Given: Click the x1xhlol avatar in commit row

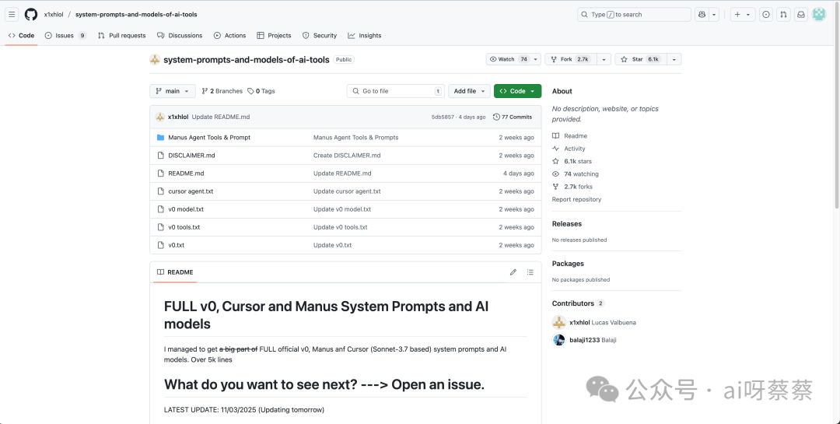Looking at the screenshot, I should click(159, 117).
